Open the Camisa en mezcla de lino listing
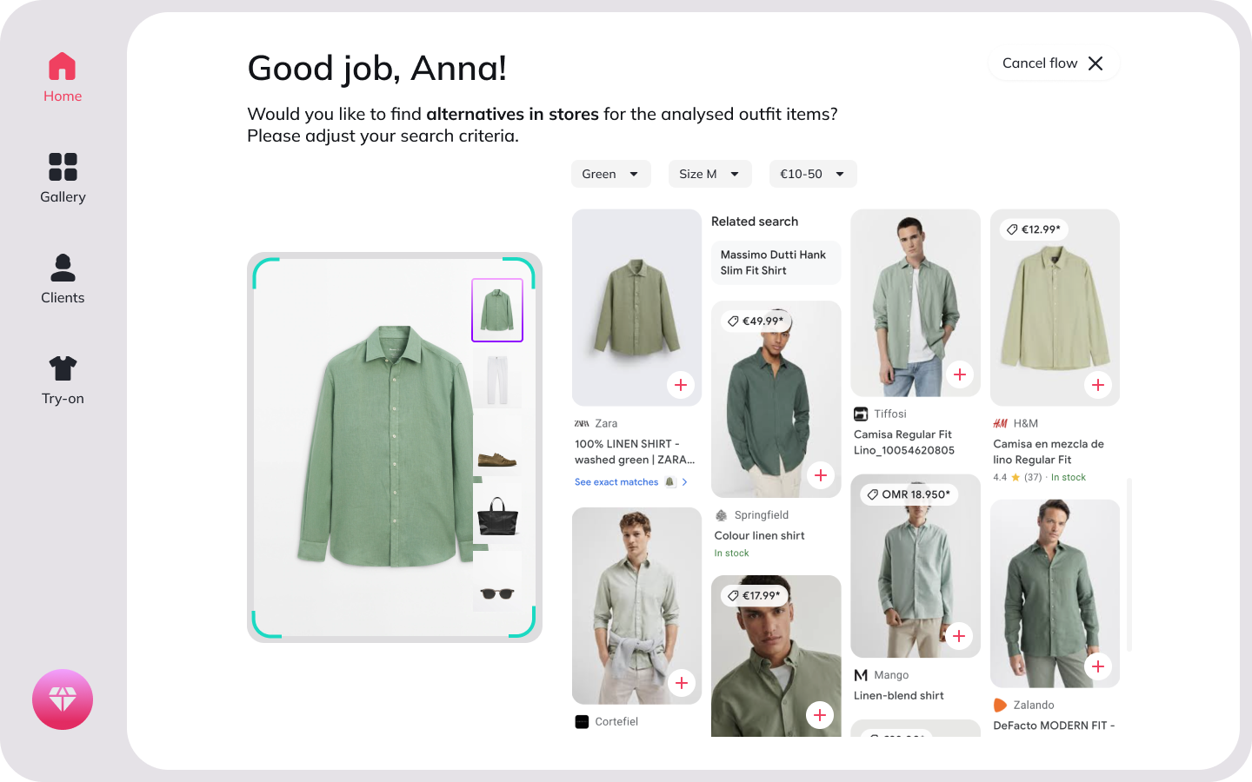 coord(1049,452)
